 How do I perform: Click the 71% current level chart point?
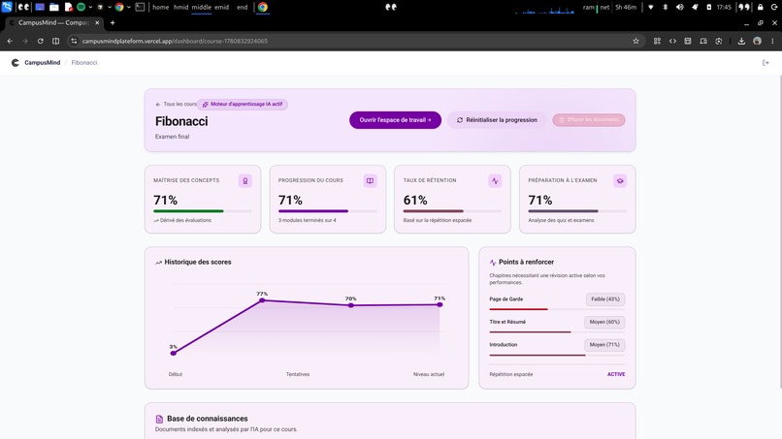pyautogui.click(x=440, y=304)
